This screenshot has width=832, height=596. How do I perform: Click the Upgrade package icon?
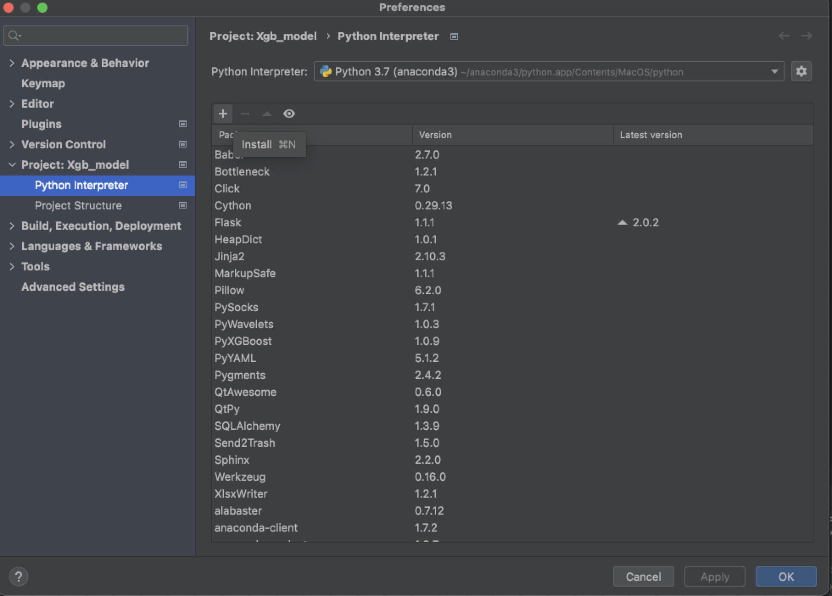tap(266, 114)
